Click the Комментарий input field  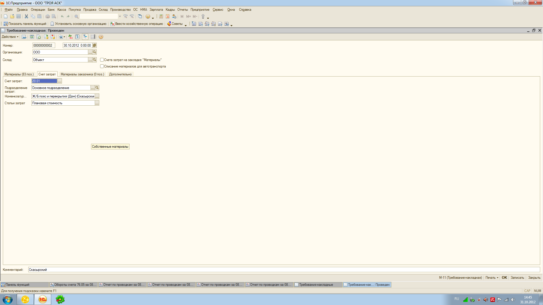[283, 270]
